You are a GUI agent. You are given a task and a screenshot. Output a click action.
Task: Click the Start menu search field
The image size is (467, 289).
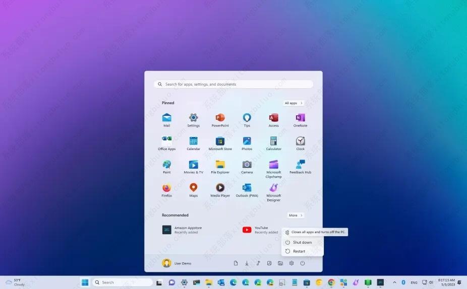click(233, 84)
